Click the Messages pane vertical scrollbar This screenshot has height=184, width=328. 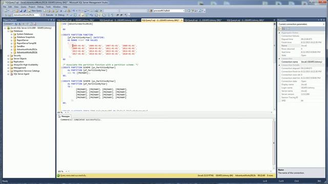(274, 144)
